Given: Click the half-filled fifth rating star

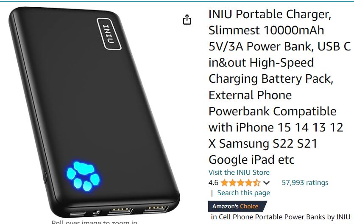Looking at the screenshot, I should pos(256,182).
